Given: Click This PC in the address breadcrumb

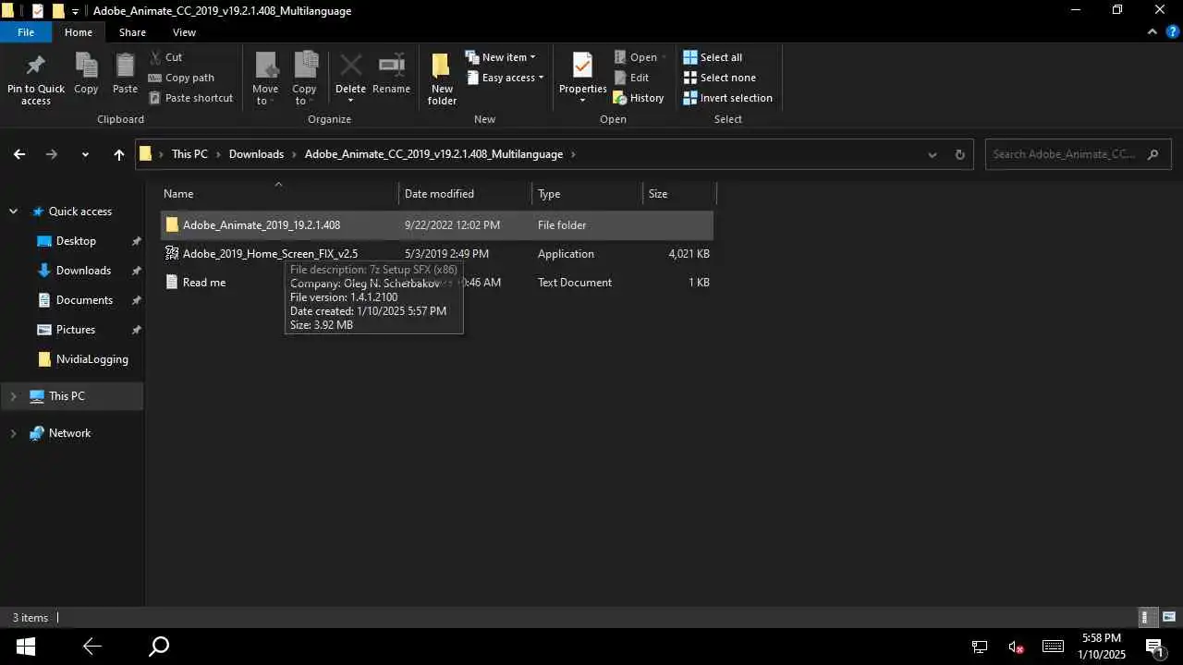Looking at the screenshot, I should point(189,154).
